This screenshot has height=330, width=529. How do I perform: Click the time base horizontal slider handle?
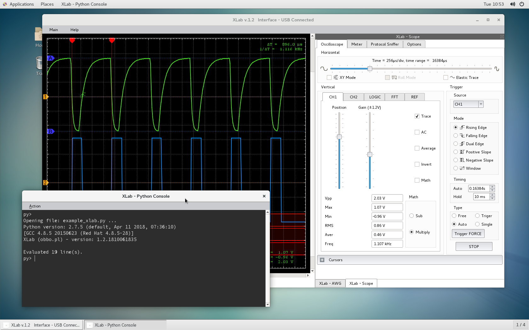click(370, 69)
